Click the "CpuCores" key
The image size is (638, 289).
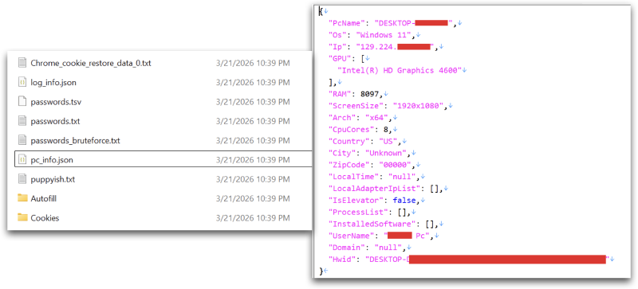[352, 129]
